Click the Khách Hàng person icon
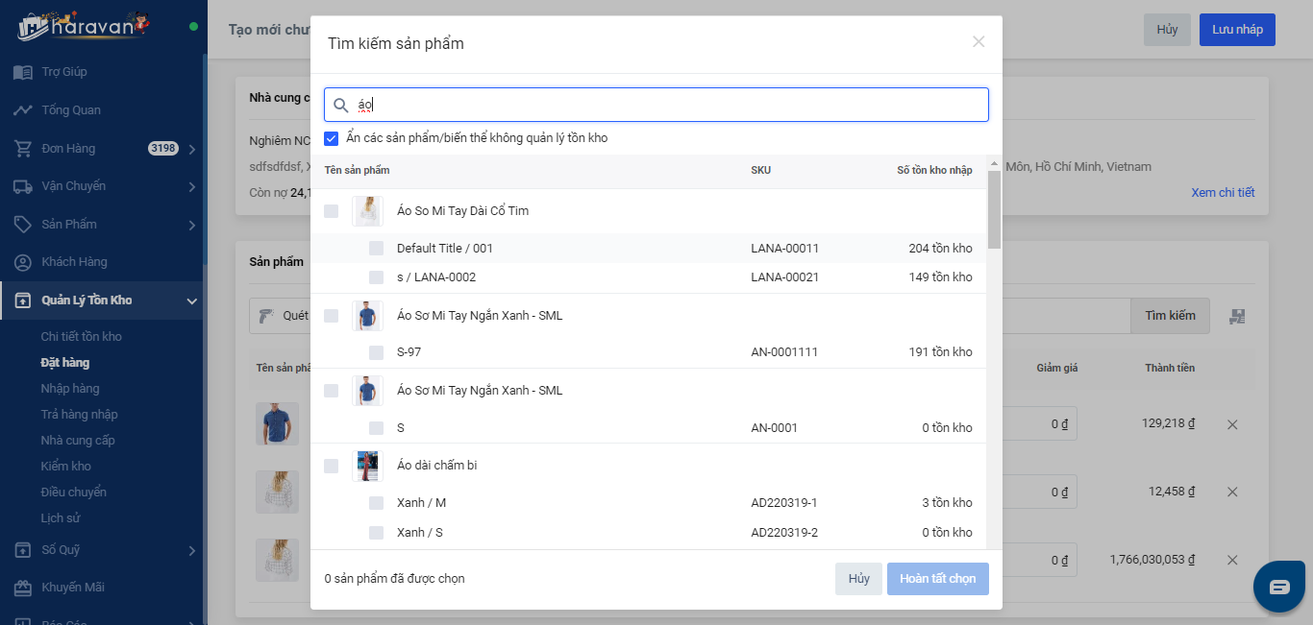The image size is (1313, 625). 23,262
